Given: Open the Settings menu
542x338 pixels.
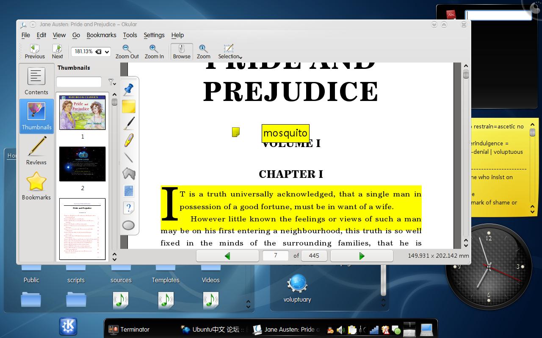Looking at the screenshot, I should [154, 35].
